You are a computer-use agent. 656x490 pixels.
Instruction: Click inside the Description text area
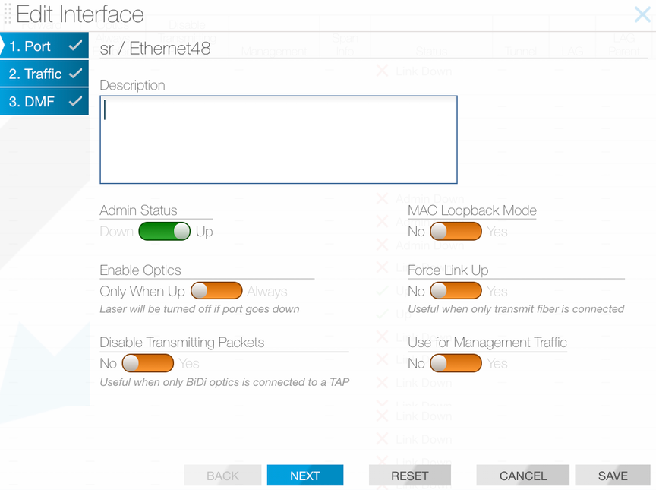278,139
